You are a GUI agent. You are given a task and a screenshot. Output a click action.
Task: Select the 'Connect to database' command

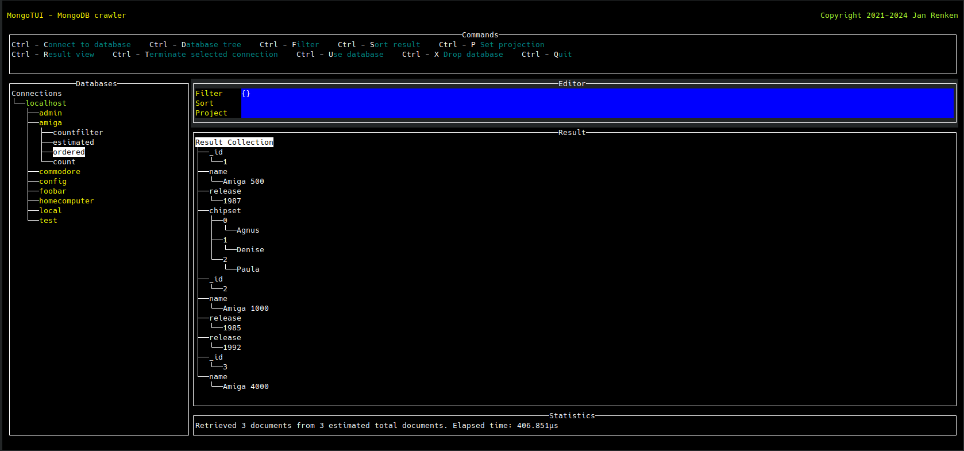(x=71, y=45)
